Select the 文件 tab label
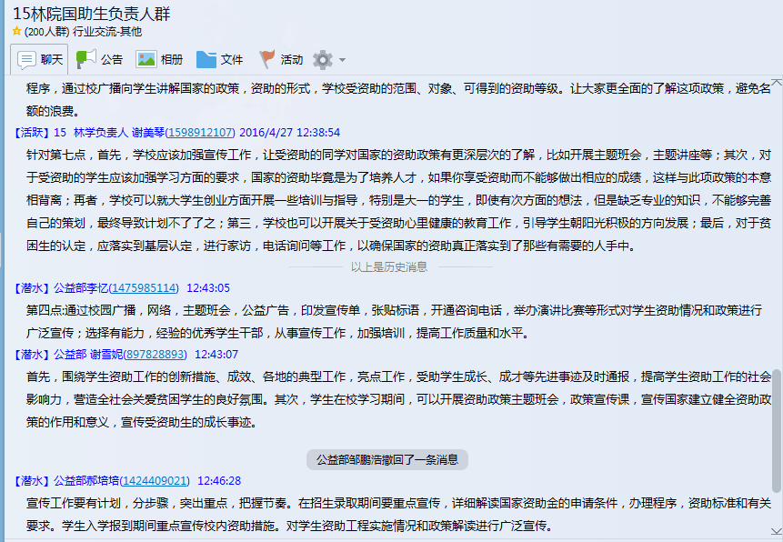This screenshot has height=542, width=783. tap(232, 60)
